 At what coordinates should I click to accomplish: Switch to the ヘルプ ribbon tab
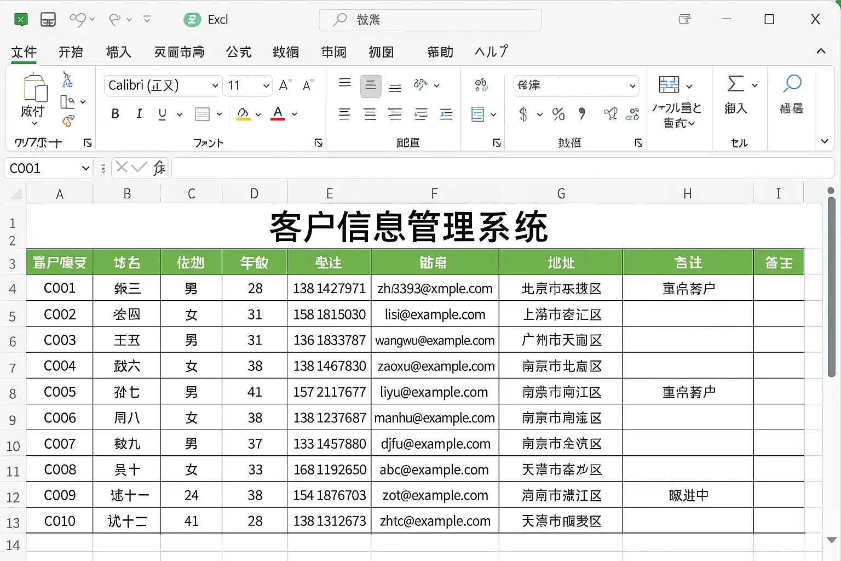click(491, 52)
